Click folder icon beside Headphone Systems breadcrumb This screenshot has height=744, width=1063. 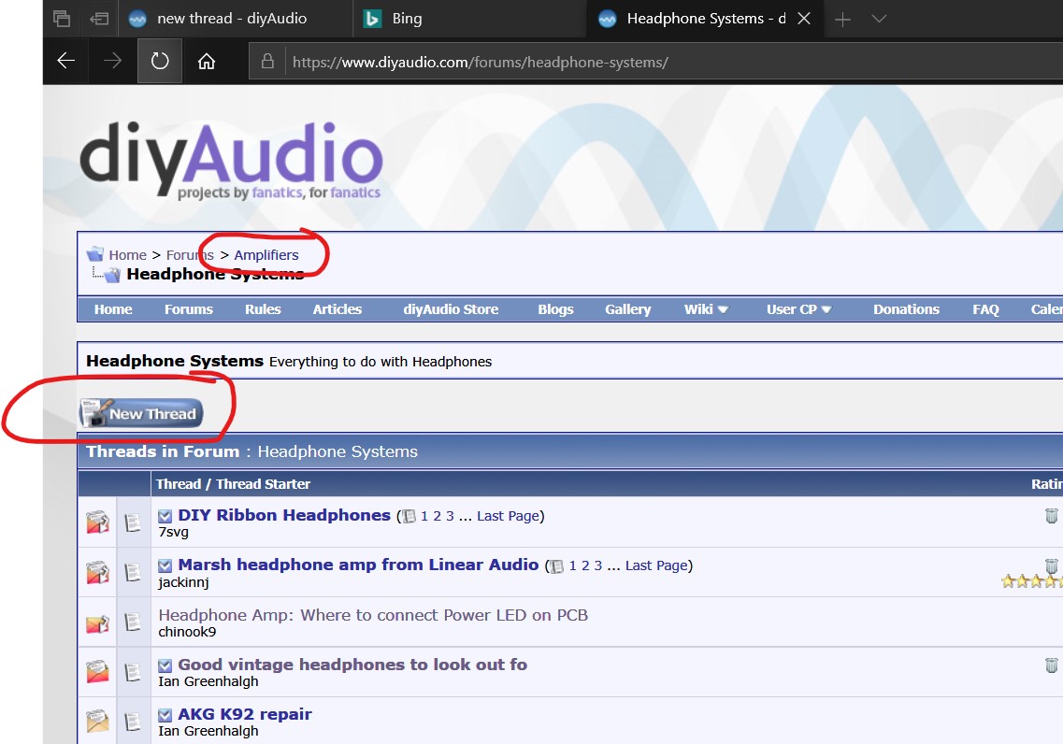pyautogui.click(x=112, y=275)
